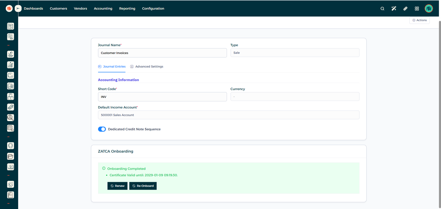The image size is (441, 209).
Task: Click the Renew certificate button
Action: pos(117,186)
